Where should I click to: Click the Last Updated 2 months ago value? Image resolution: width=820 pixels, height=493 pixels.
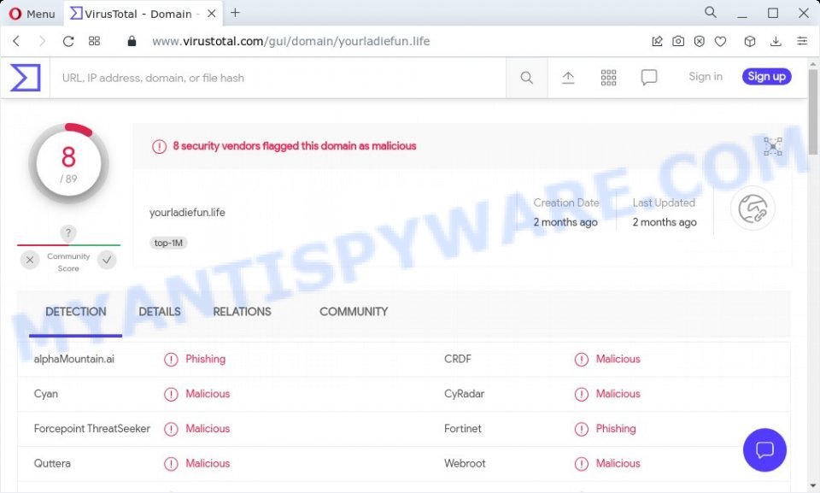pyautogui.click(x=665, y=222)
